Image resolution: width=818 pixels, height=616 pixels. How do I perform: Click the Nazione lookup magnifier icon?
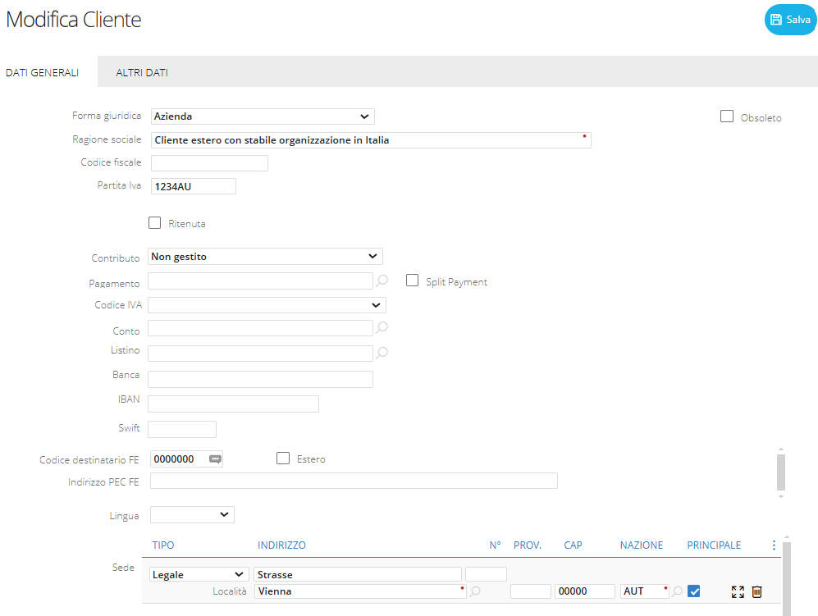pyautogui.click(x=678, y=591)
